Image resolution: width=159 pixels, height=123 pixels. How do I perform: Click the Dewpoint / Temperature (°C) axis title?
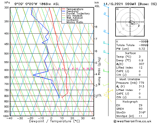[54, 121]
